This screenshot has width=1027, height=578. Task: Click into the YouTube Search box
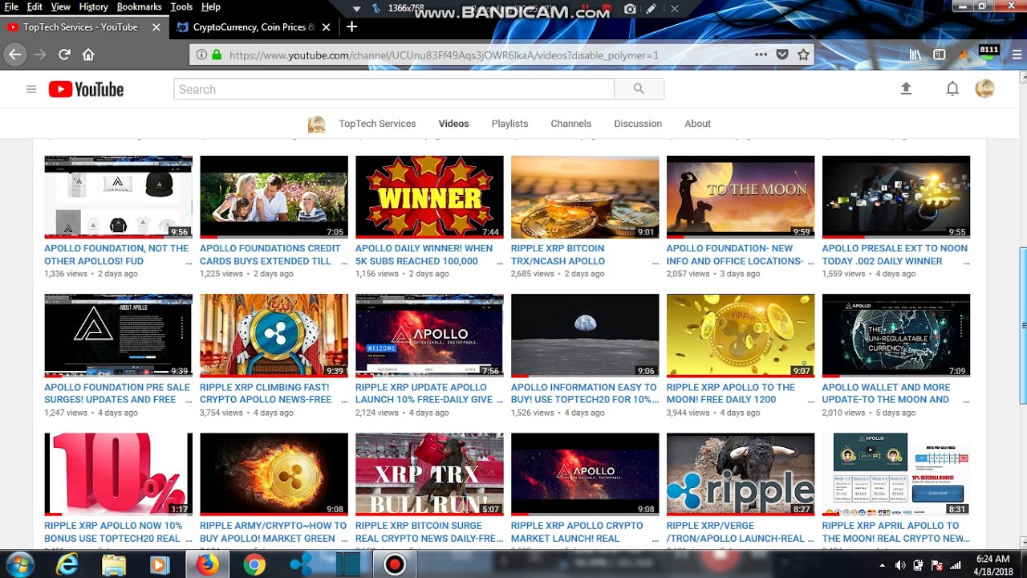click(394, 89)
